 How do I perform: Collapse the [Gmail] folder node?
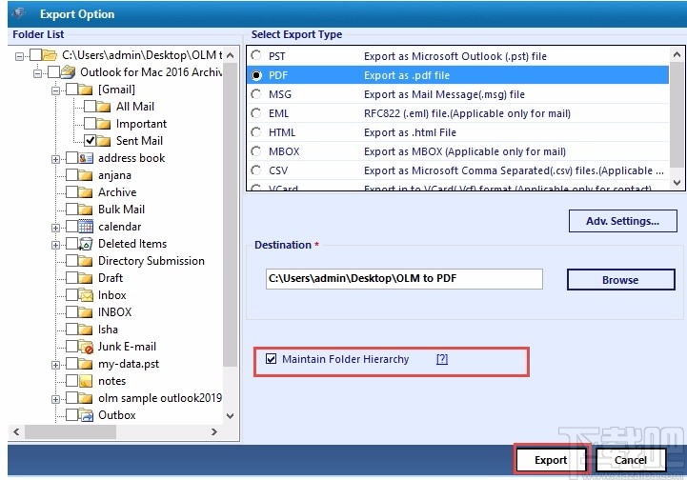(55, 90)
